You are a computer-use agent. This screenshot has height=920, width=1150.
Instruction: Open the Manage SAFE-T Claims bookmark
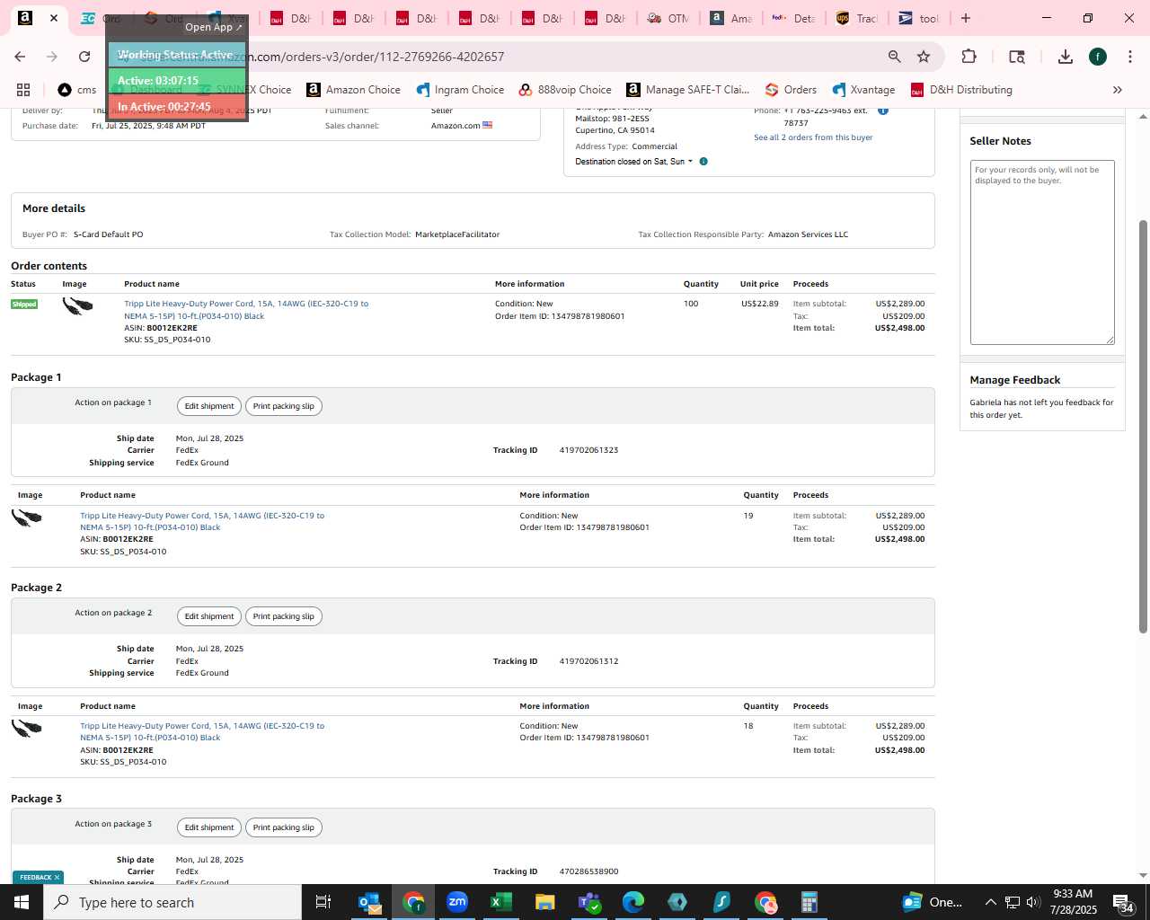coord(688,90)
